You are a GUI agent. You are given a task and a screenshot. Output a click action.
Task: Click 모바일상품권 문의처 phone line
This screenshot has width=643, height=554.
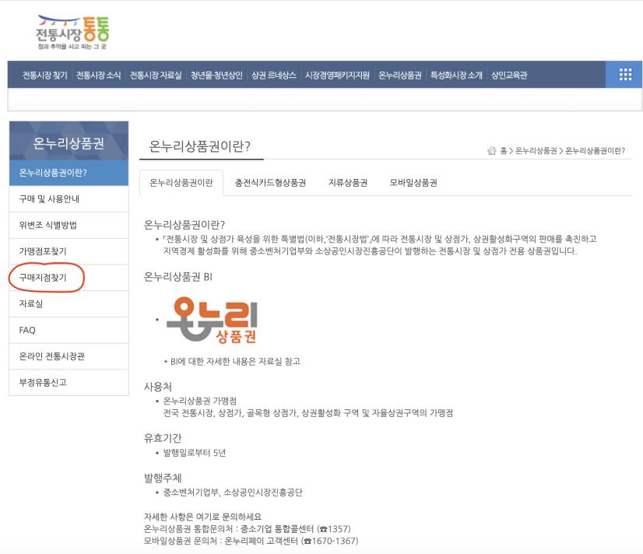click(x=251, y=541)
